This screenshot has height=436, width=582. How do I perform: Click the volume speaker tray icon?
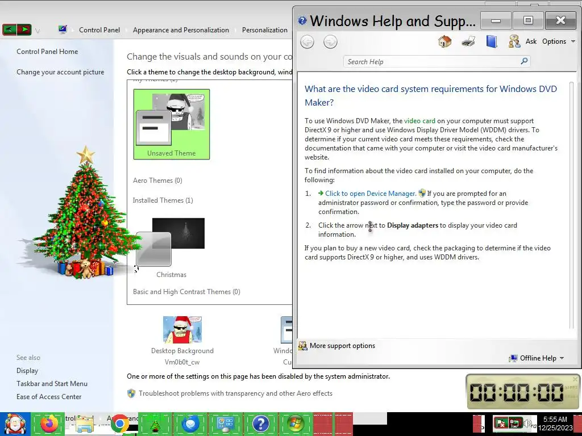click(527, 423)
